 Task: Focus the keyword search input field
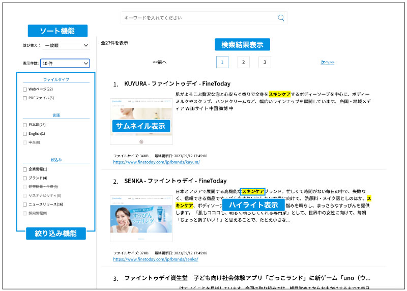pyautogui.click(x=204, y=18)
